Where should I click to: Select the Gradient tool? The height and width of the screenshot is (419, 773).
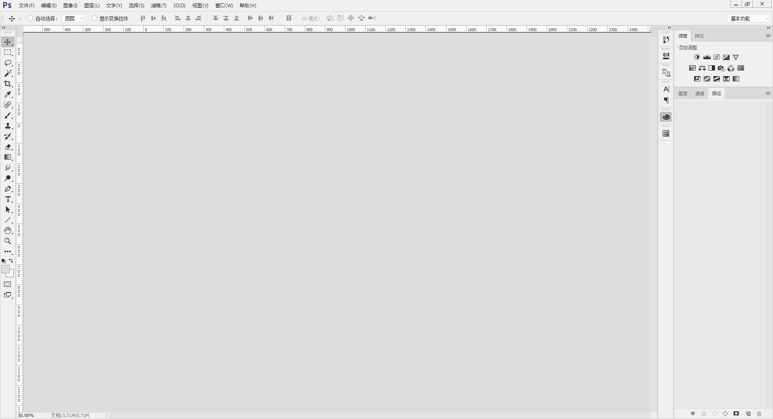tap(8, 157)
